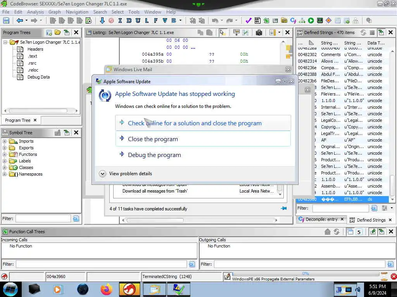Click the orange diamond toolbar icon

329,21
